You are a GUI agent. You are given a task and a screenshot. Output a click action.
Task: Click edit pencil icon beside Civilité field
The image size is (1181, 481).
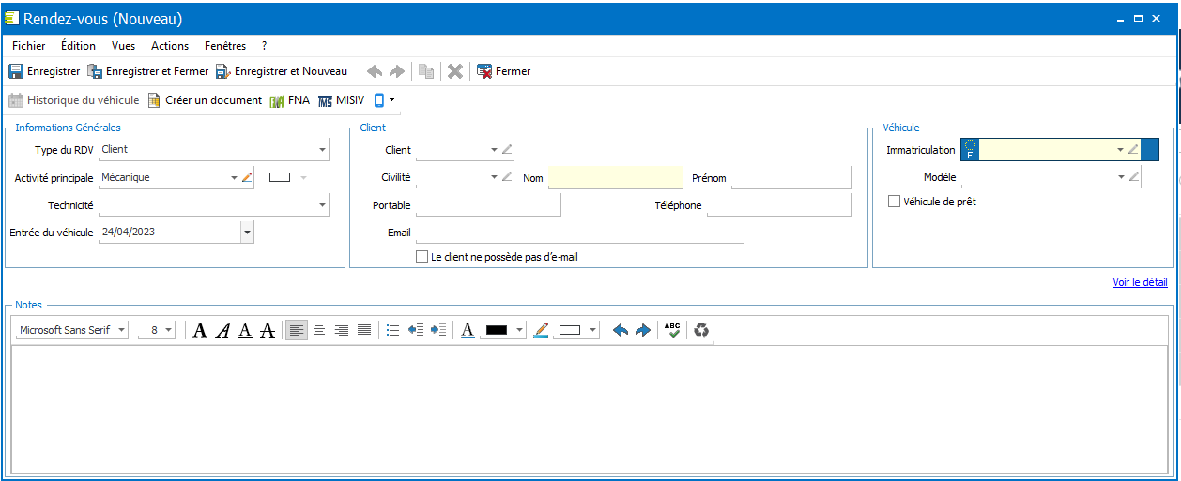point(507,176)
